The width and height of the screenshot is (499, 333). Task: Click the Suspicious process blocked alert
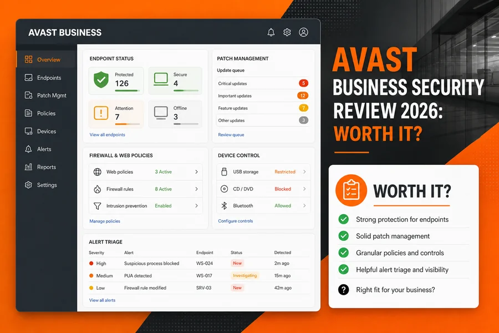pos(151,264)
